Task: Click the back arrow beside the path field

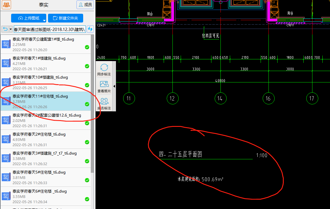Action: [5, 29]
